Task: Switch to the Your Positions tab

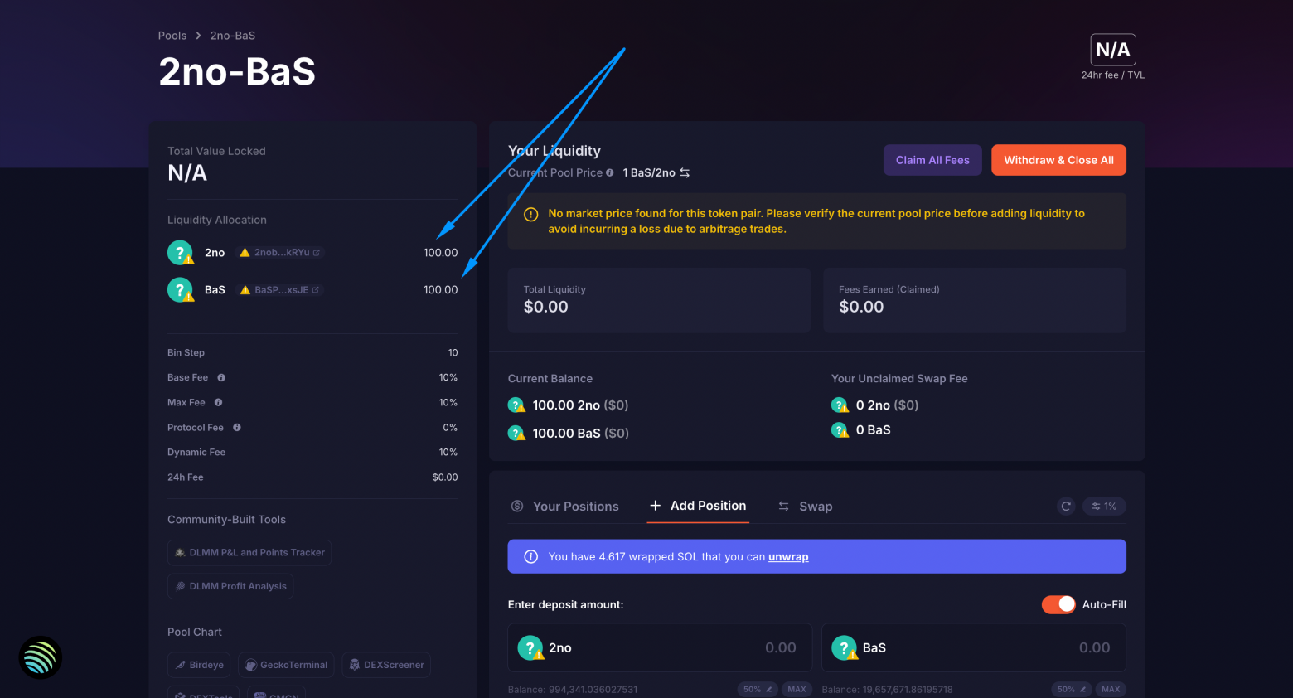Action: 575,506
